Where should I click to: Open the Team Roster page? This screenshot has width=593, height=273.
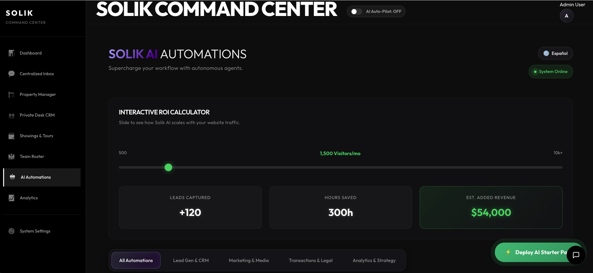[x=42, y=156]
